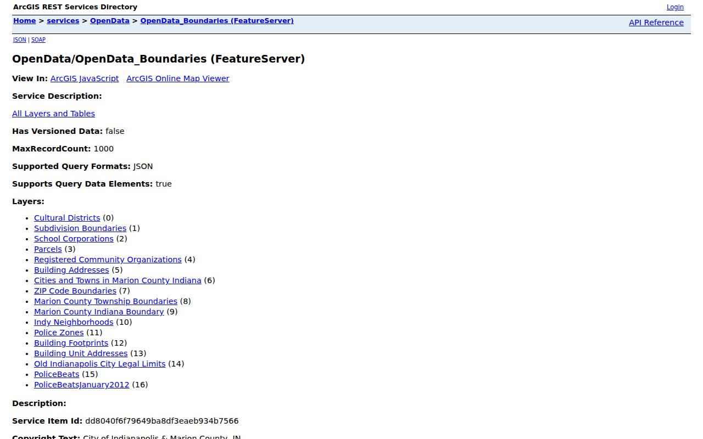Screen dimensions: 703x439
Task: Click the Supported Query Formats label
Action: point(71,166)
